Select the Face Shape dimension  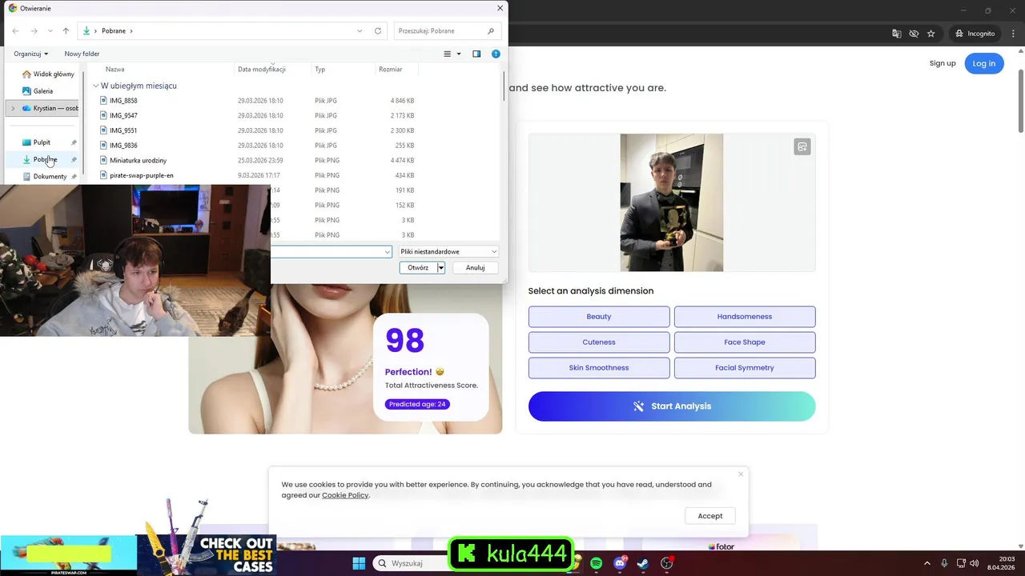tap(745, 342)
